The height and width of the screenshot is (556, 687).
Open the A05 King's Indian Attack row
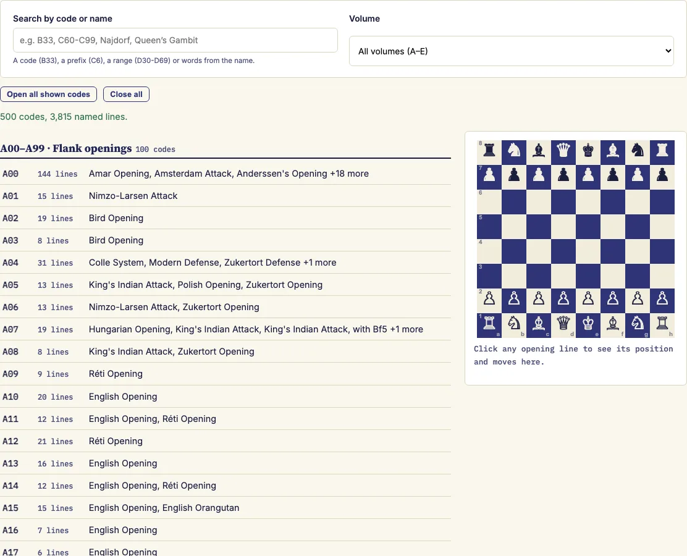(x=225, y=285)
